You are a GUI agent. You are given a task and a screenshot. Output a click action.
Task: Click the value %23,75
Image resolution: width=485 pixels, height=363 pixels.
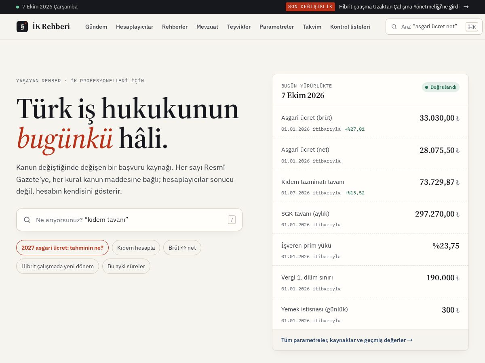[446, 246]
